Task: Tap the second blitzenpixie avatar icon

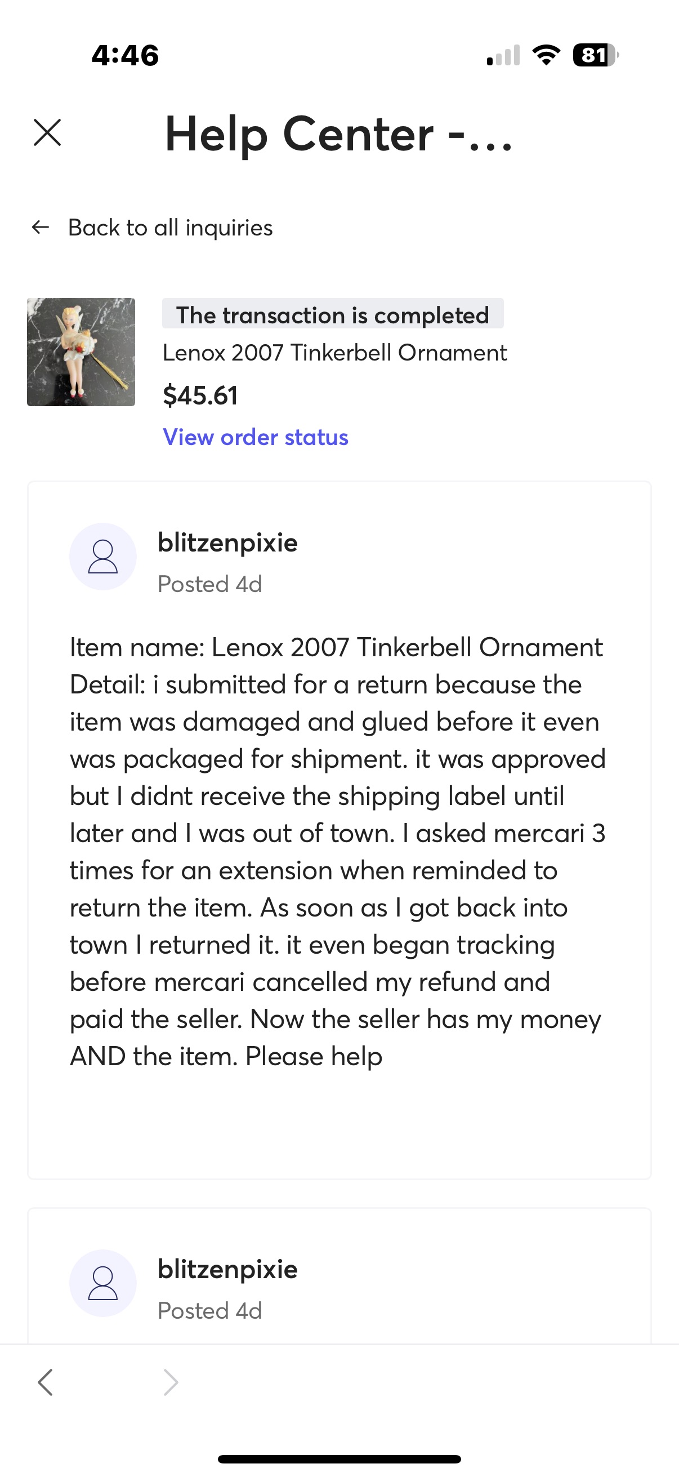Action: click(103, 1283)
